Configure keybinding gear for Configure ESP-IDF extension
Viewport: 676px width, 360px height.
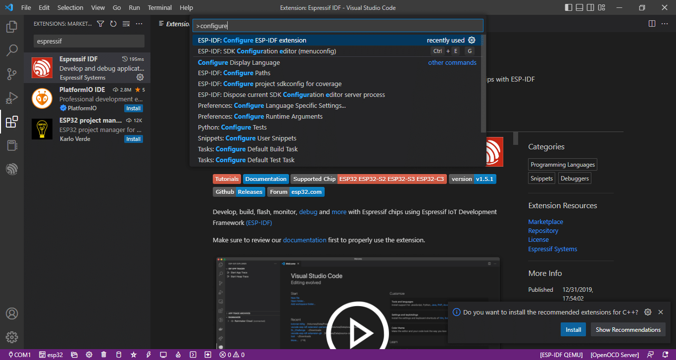tap(472, 40)
